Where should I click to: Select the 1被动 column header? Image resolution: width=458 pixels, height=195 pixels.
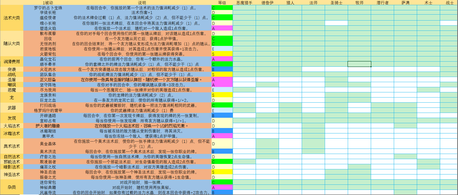pos(48,3)
